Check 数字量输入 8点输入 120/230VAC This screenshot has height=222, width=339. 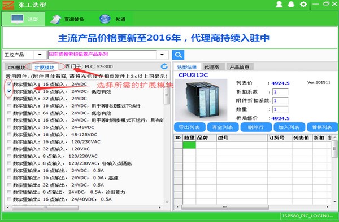(9, 156)
